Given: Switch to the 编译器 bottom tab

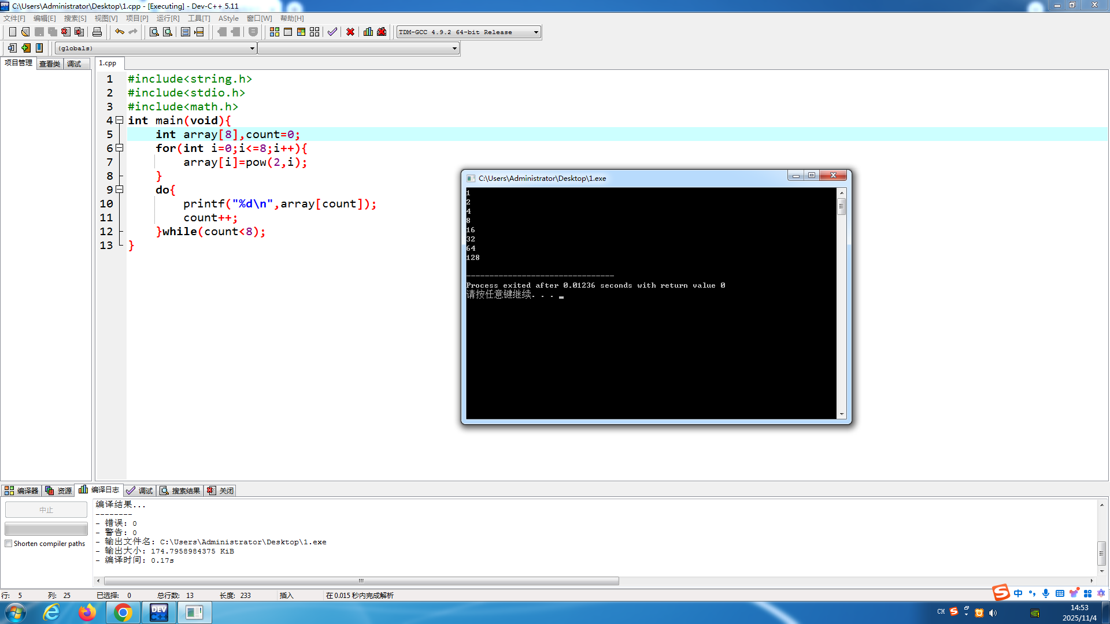Looking at the screenshot, I should pos(21,491).
